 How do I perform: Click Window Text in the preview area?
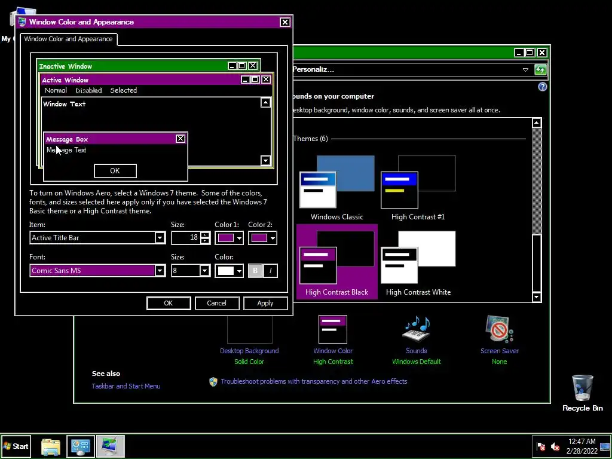(65, 104)
